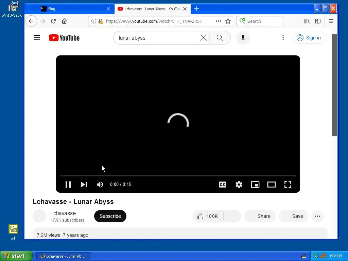This screenshot has width=348, height=261.
Task: Select the will desktop icon
Action: point(13,232)
